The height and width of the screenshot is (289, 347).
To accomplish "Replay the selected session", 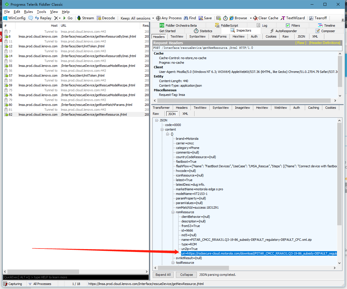I will tap(43, 18).
